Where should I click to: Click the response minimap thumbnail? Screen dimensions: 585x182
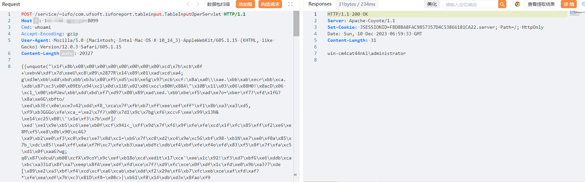point(577,13)
